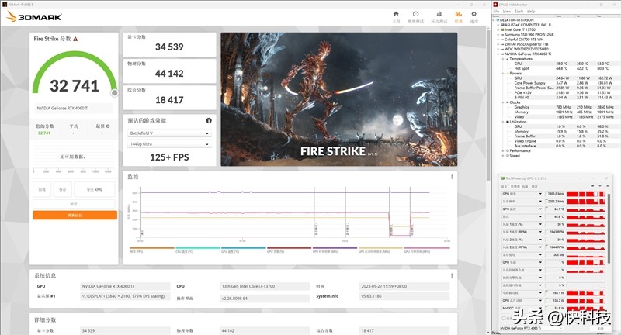Open the Stress Test icon in navigation

[438, 15]
